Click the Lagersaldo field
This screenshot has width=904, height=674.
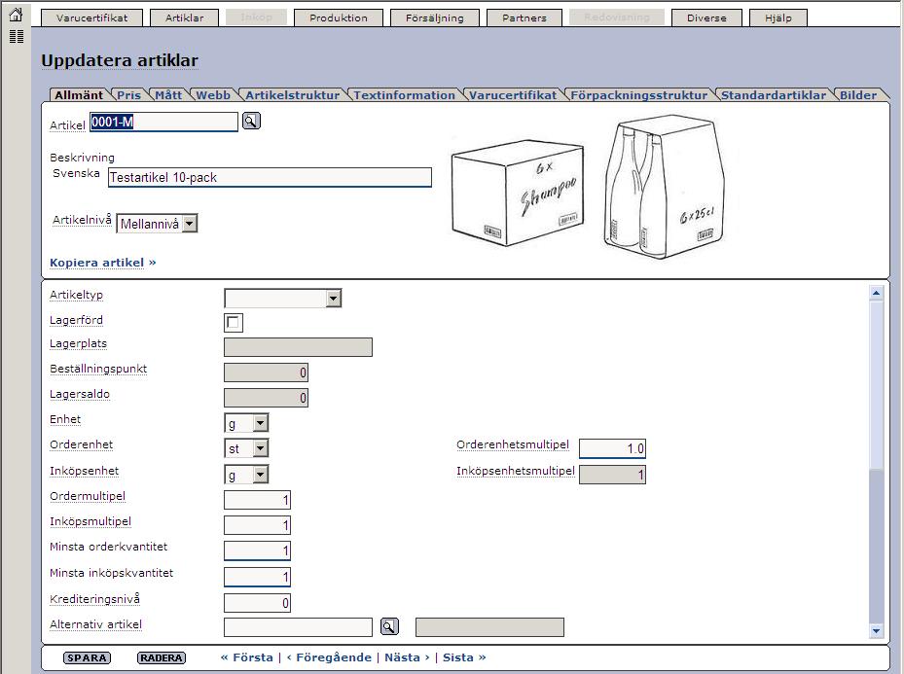[266, 398]
